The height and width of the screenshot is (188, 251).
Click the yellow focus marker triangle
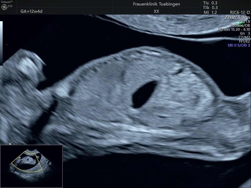click(10, 144)
